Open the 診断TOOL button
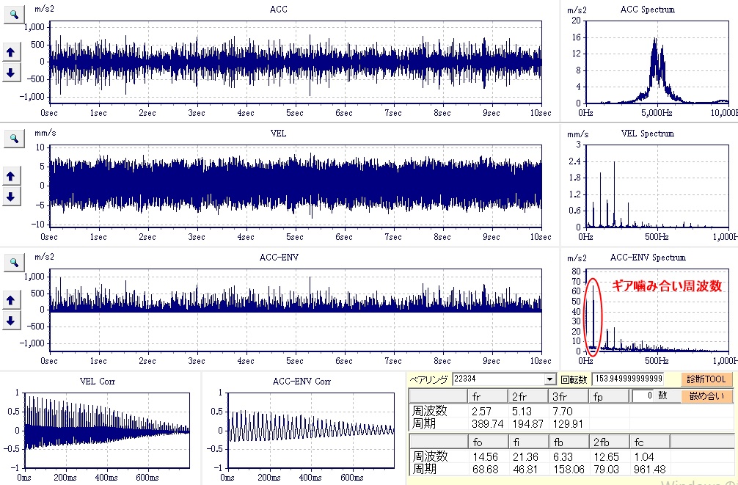 [x=706, y=379]
